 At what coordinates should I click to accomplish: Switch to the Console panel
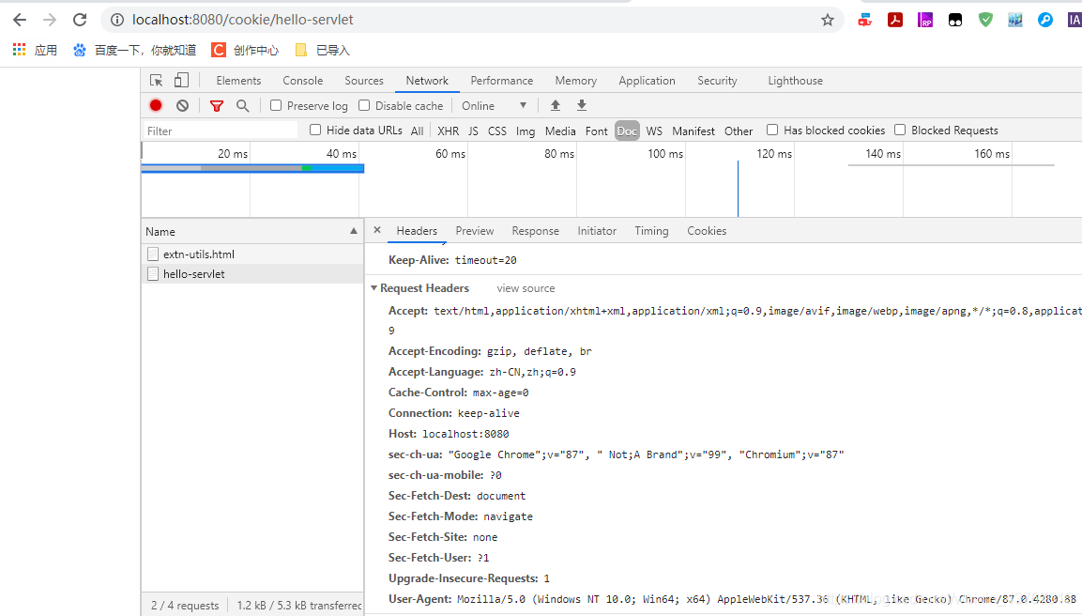point(303,81)
